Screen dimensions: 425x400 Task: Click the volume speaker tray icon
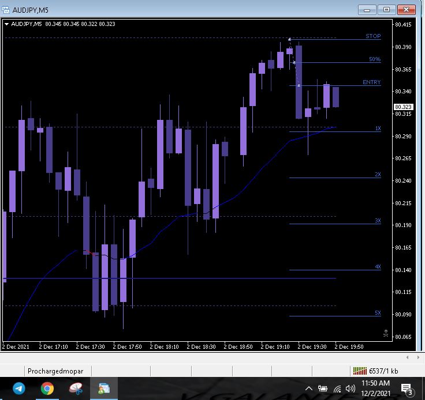[351, 389]
